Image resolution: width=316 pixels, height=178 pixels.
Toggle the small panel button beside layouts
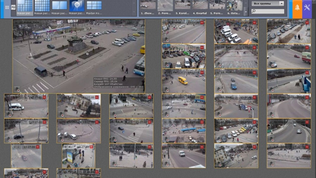[x=13, y=7]
